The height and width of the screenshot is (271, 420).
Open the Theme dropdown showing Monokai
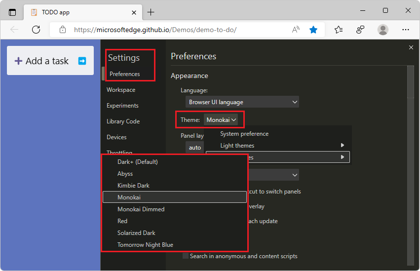[221, 119]
